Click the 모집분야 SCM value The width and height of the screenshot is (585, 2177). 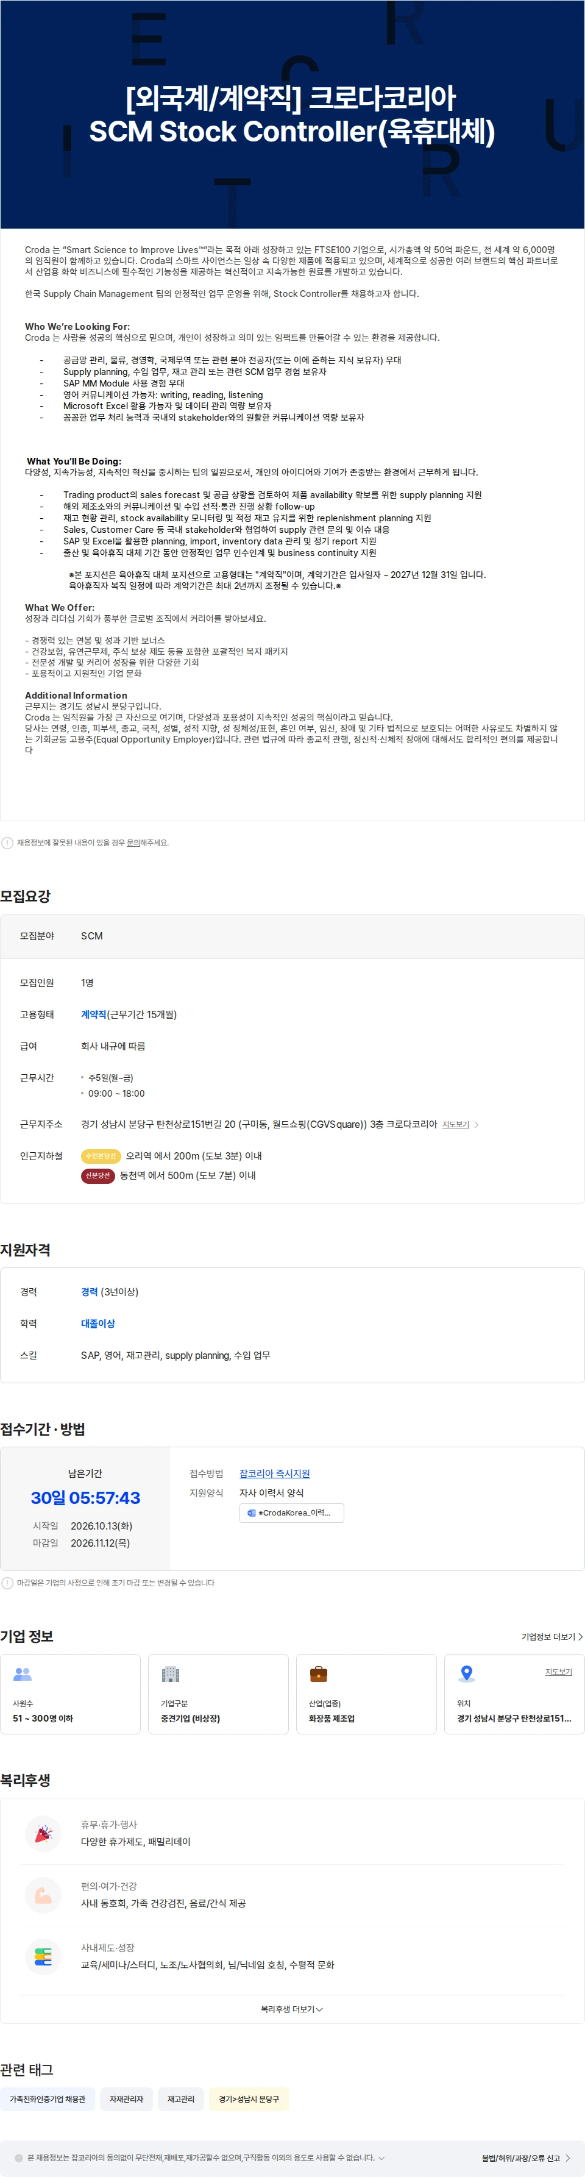[x=92, y=936]
